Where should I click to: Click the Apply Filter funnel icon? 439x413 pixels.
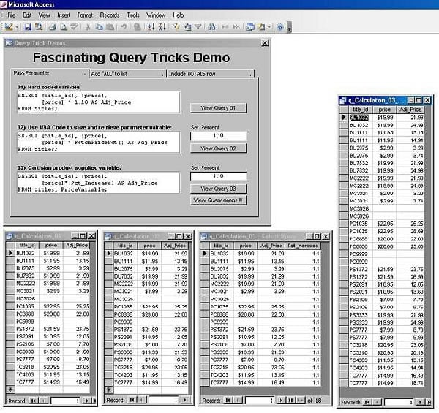click(x=198, y=27)
